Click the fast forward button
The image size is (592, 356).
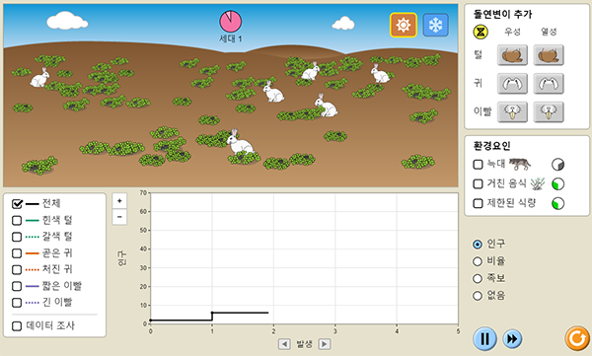512,338
